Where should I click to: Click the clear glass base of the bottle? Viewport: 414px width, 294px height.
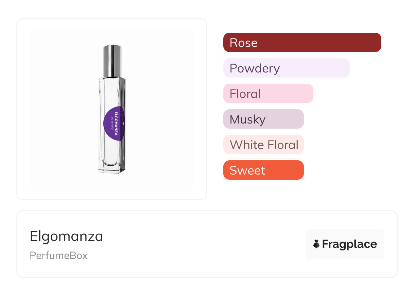[x=112, y=167]
